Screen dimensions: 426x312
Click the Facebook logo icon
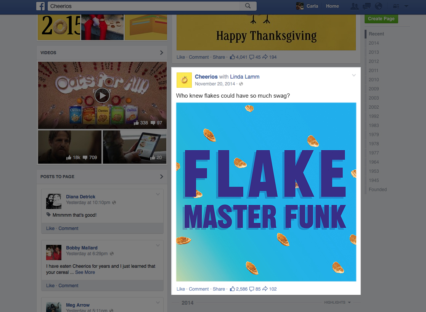(40, 6)
